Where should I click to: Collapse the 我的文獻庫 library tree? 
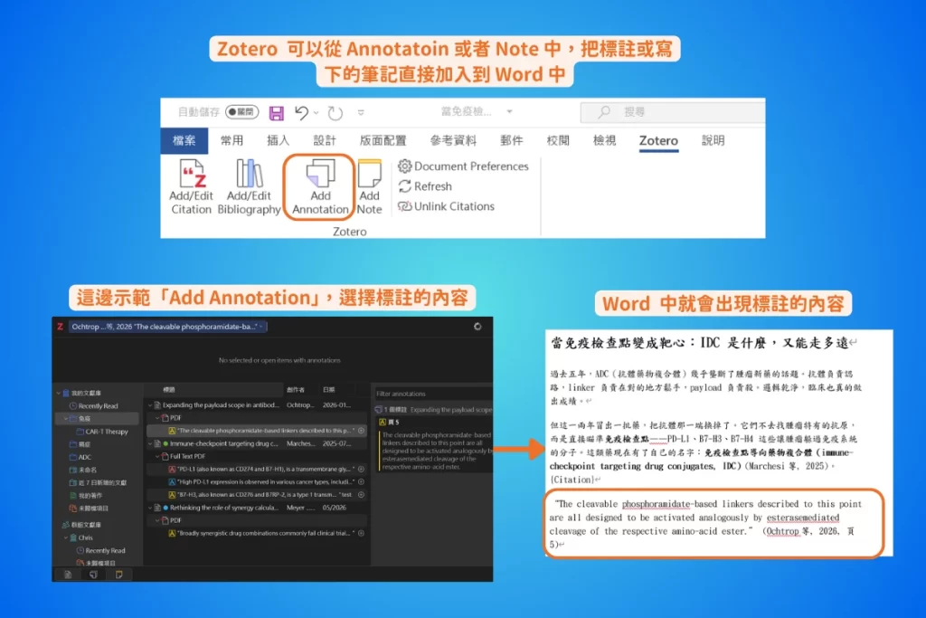point(59,393)
